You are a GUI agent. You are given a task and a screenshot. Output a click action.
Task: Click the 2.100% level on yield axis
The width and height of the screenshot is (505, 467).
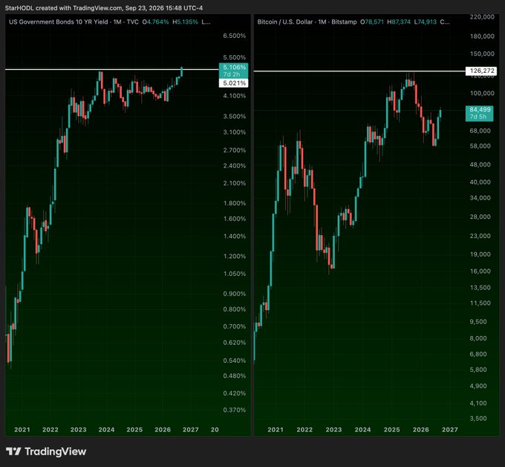click(235, 183)
